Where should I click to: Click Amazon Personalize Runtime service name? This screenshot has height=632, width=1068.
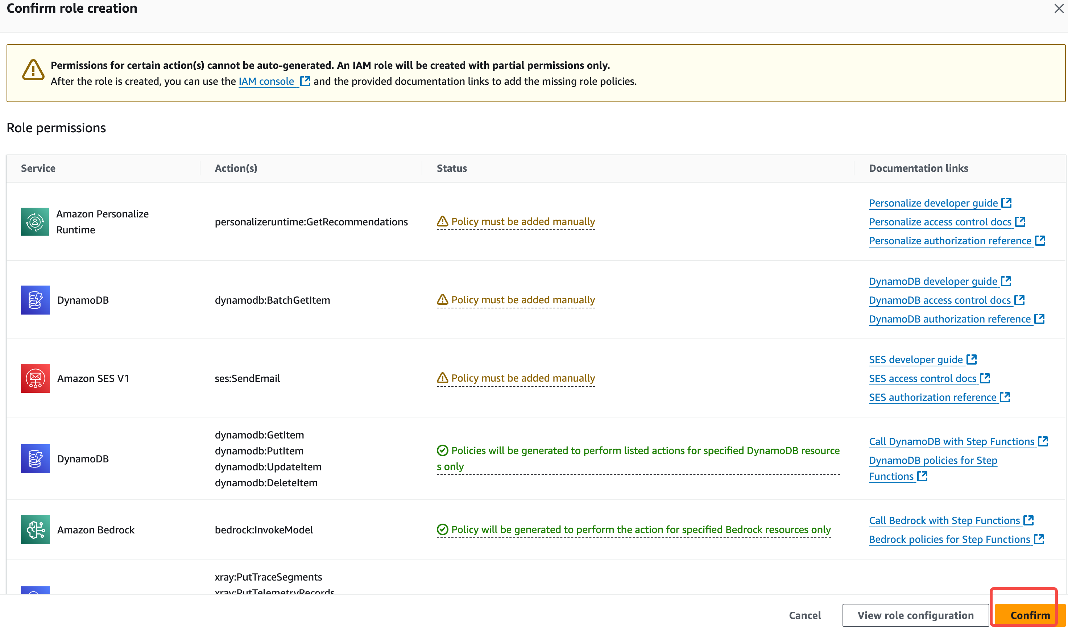click(x=103, y=222)
